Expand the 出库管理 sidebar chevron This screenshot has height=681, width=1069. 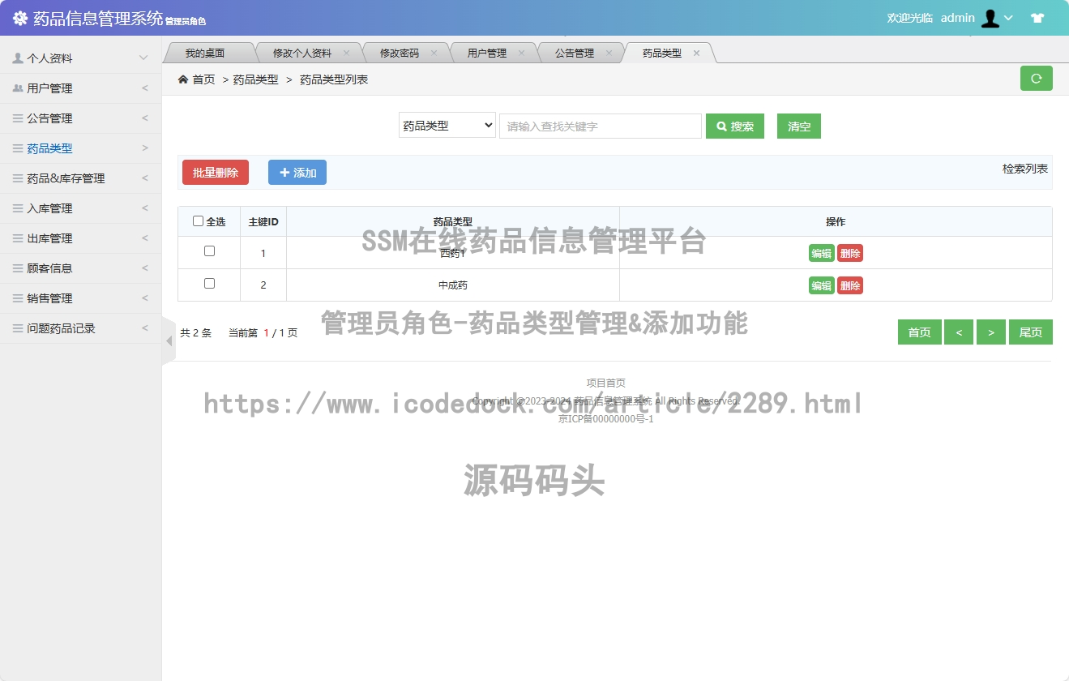pos(145,238)
